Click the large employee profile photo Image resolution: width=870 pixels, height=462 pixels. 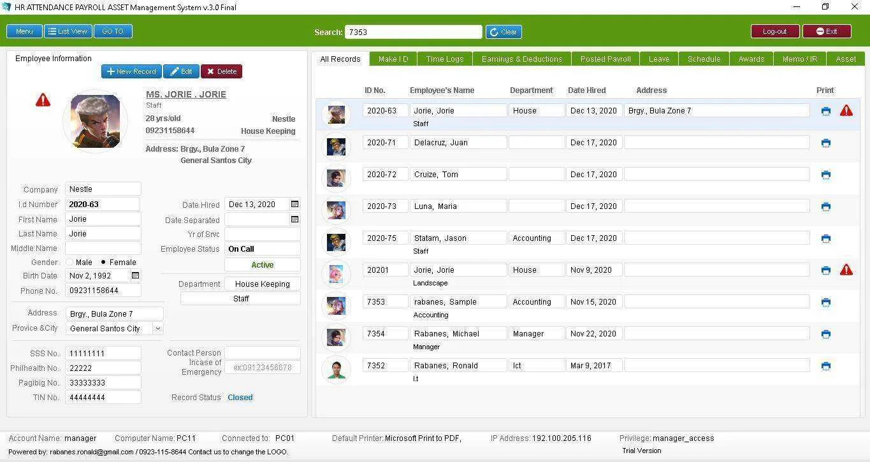(x=95, y=121)
